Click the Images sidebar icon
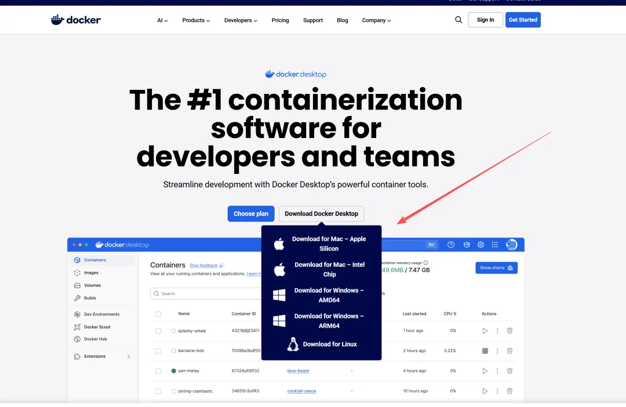 click(77, 273)
